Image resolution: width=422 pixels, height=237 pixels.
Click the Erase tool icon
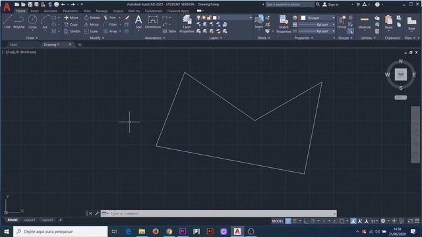pos(127,18)
